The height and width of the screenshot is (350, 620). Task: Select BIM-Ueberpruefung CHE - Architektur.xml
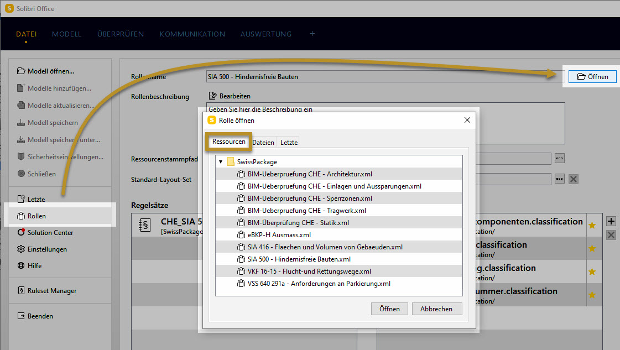339,174
